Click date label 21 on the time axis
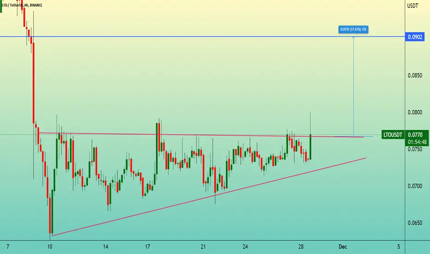This screenshot has height=254, width=430. click(203, 247)
